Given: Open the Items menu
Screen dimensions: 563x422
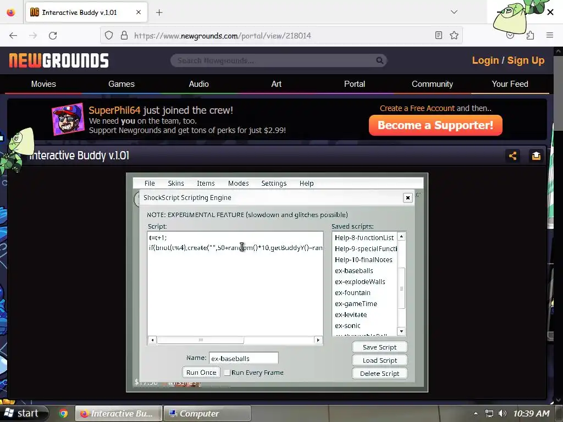Looking at the screenshot, I should tap(206, 184).
